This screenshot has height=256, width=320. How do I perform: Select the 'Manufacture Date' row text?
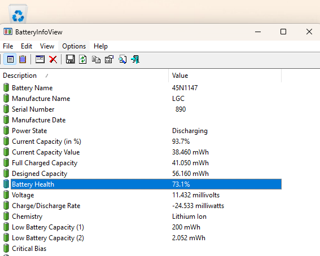point(39,120)
